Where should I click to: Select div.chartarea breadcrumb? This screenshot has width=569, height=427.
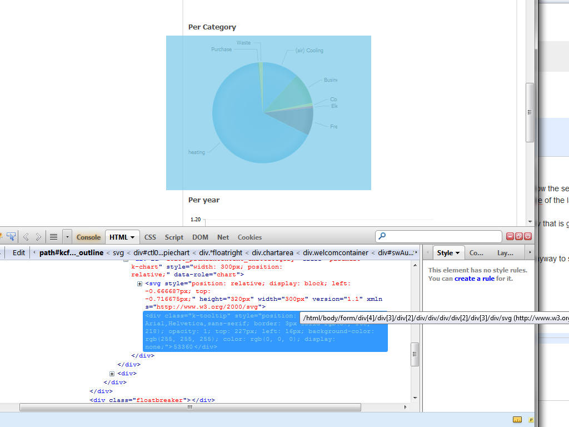(272, 253)
